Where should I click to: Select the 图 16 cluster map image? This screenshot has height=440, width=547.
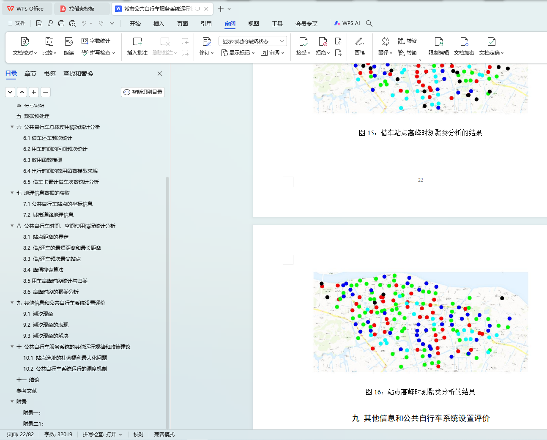(x=421, y=322)
